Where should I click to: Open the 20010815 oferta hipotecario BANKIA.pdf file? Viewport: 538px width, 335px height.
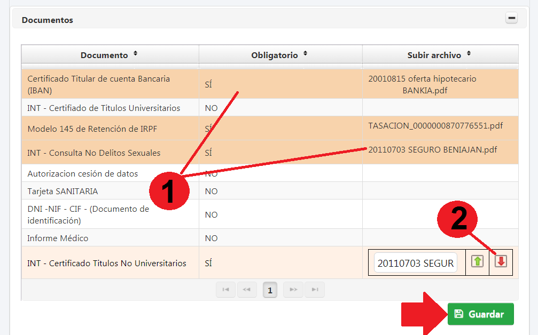(423, 84)
